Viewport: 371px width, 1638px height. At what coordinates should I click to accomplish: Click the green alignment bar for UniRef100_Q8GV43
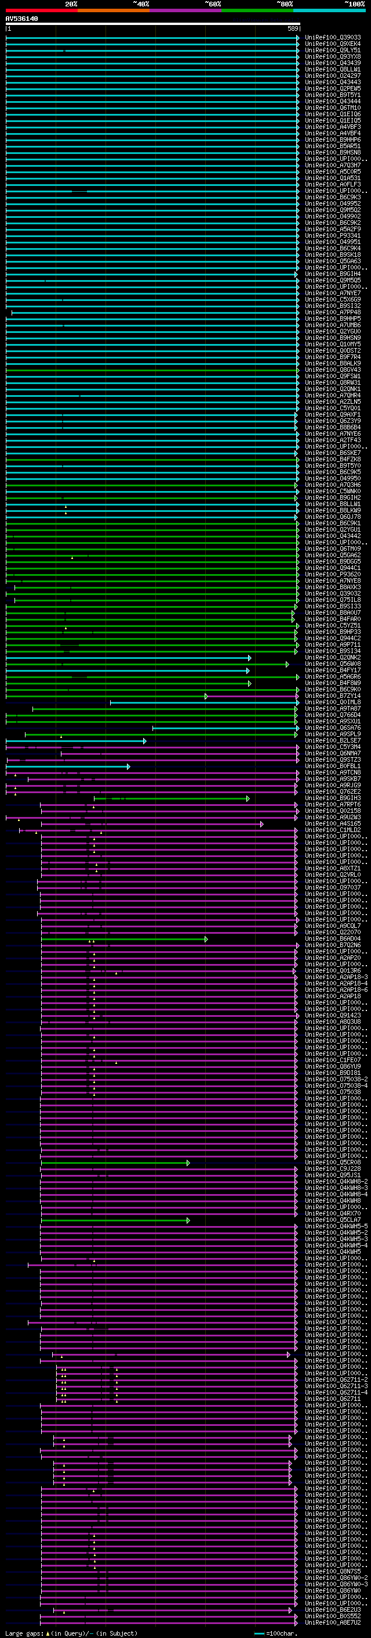pyautogui.click(x=152, y=370)
